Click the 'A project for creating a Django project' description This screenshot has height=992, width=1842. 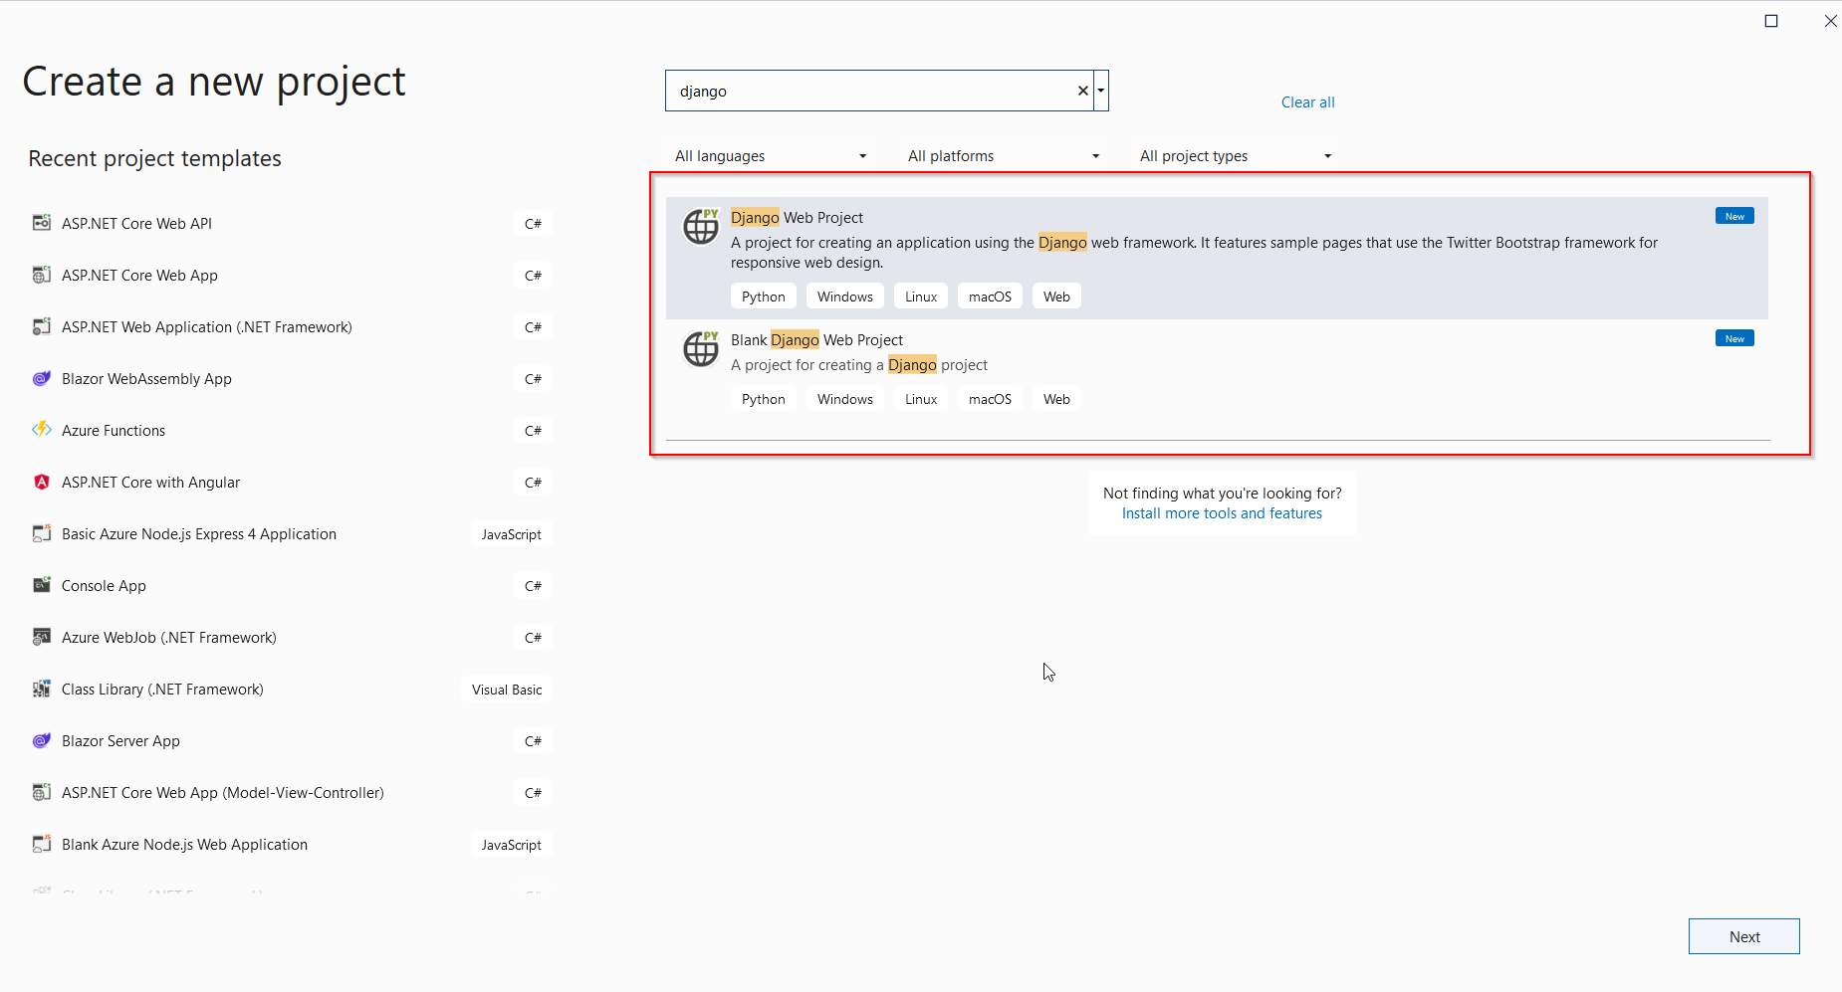click(x=859, y=365)
